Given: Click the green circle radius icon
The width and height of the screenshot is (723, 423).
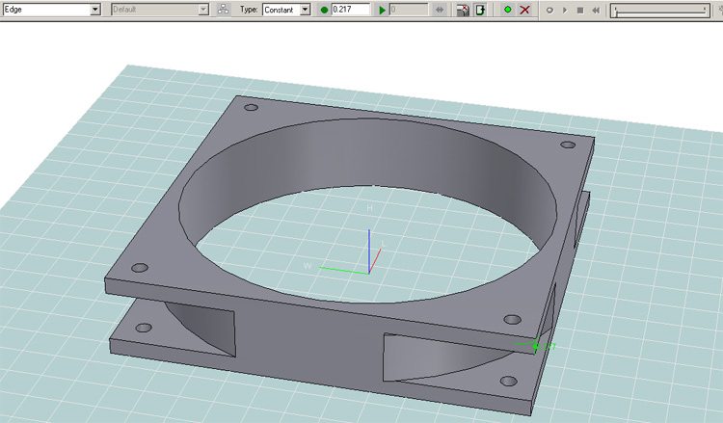Looking at the screenshot, I should click(x=324, y=9).
